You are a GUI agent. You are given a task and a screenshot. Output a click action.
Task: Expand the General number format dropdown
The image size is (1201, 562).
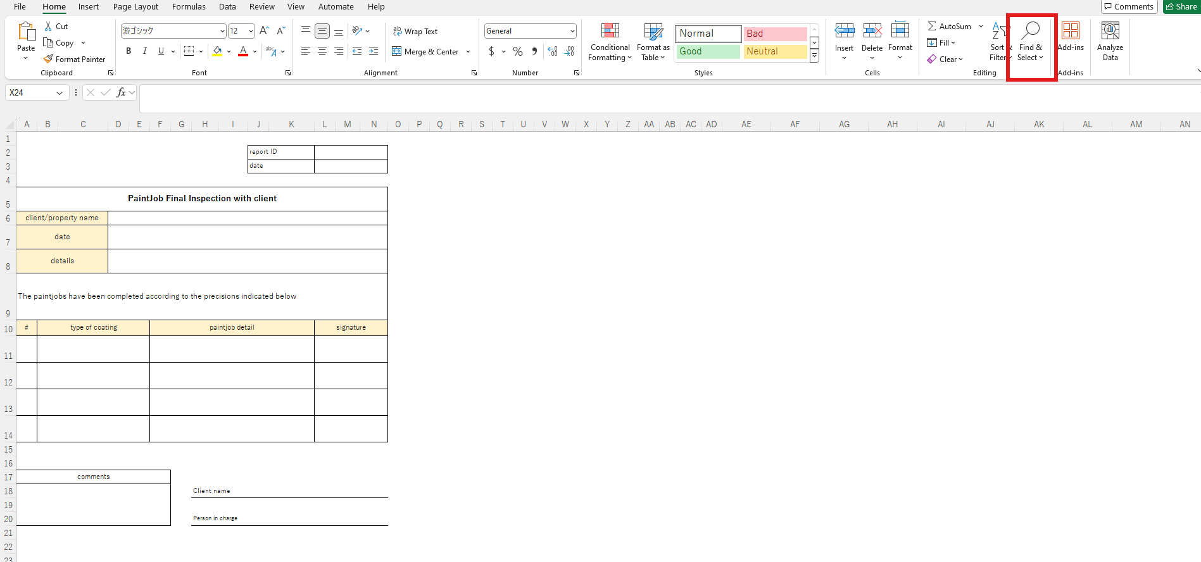pos(572,31)
